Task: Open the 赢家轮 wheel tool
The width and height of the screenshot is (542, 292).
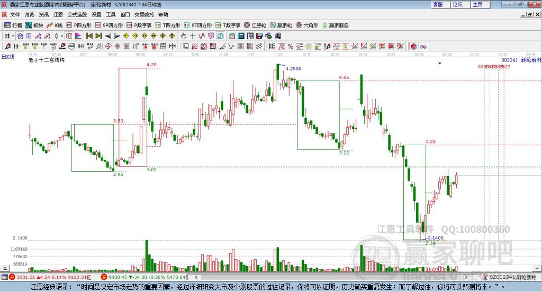Action: (281, 25)
